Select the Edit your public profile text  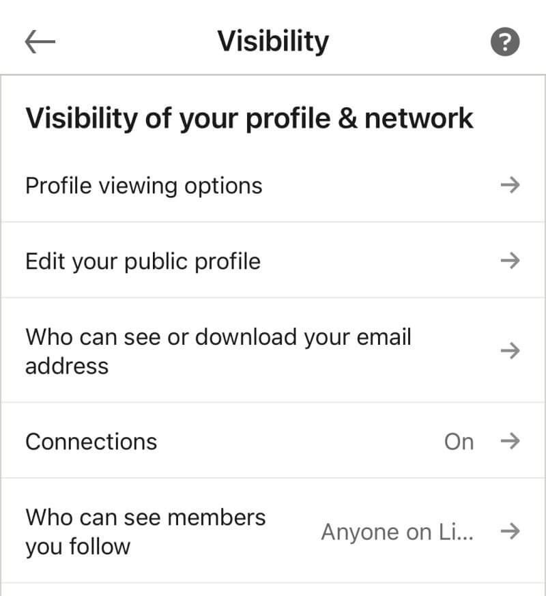(143, 261)
